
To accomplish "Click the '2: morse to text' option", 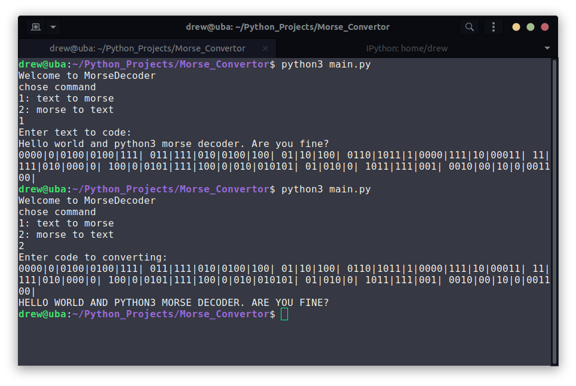I will (66, 109).
